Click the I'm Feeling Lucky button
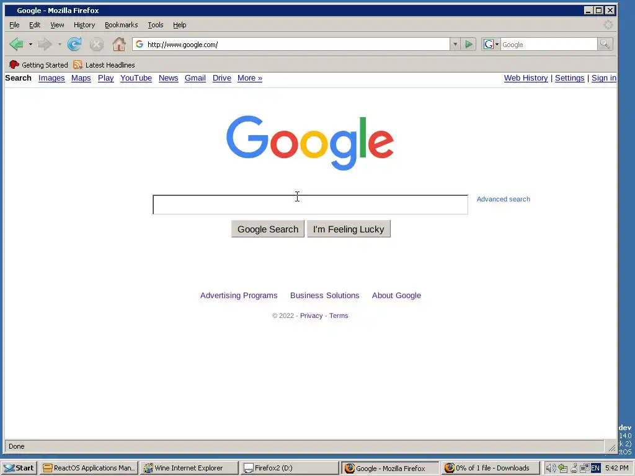The image size is (635, 476). coord(349,229)
